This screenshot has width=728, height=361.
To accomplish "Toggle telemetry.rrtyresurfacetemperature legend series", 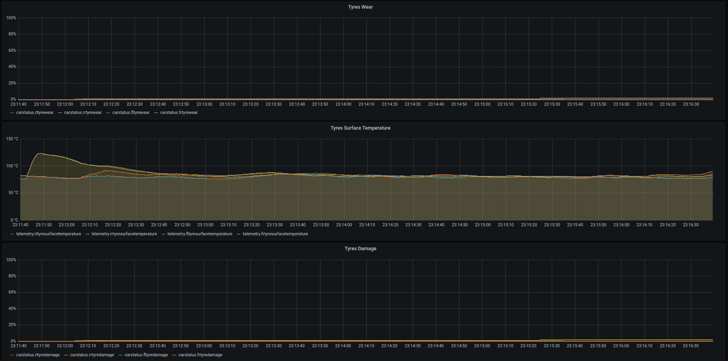I will [124, 234].
